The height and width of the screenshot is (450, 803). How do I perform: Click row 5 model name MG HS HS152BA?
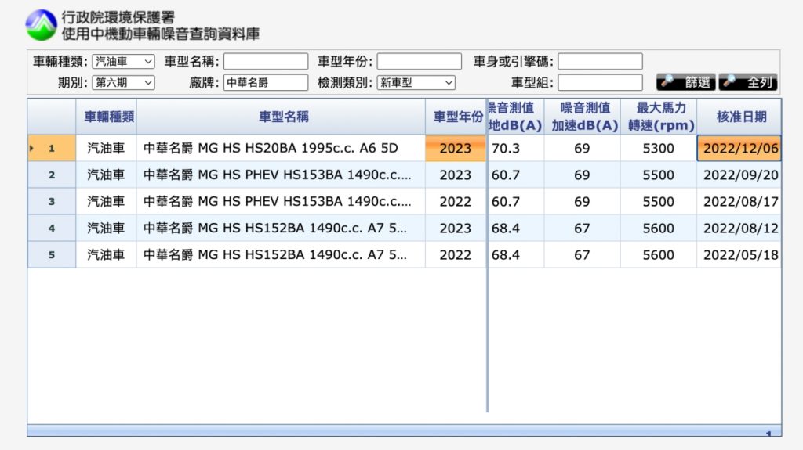point(282,254)
